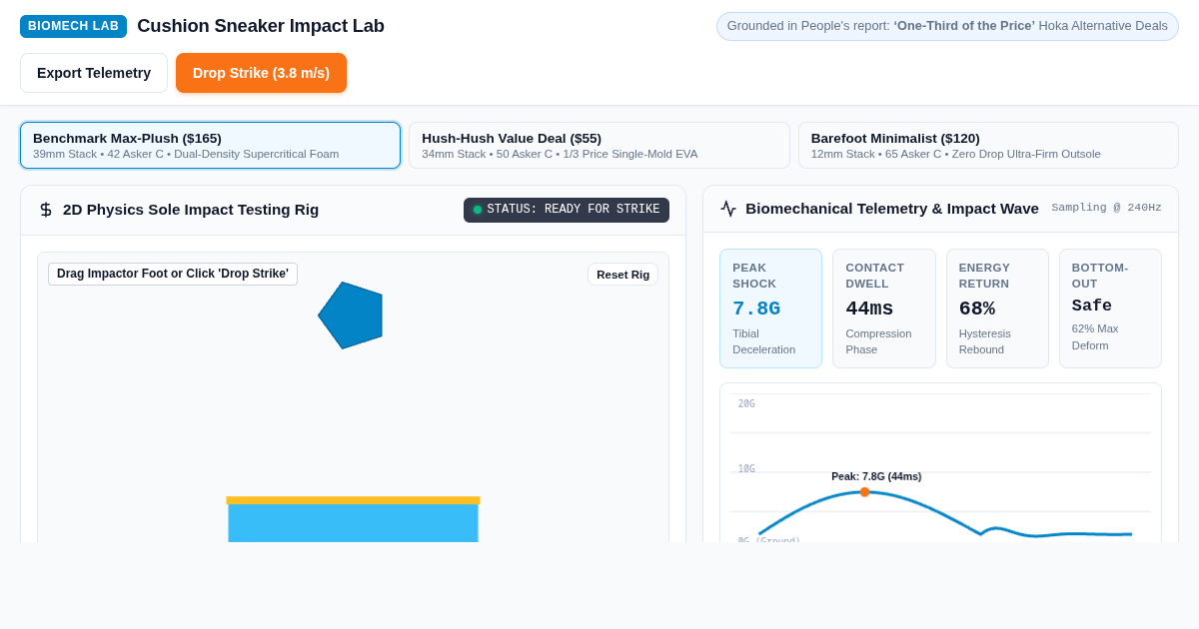Trigger the Drop Strike (3.8 m/s) button
The width and height of the screenshot is (1199, 629).
pos(261,73)
